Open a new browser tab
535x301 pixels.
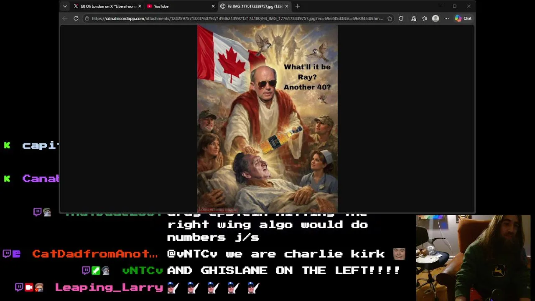(x=298, y=6)
